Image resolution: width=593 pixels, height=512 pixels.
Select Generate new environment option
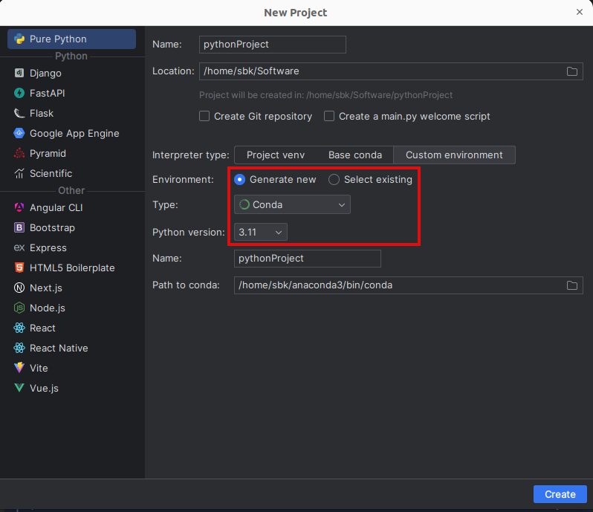pos(240,180)
